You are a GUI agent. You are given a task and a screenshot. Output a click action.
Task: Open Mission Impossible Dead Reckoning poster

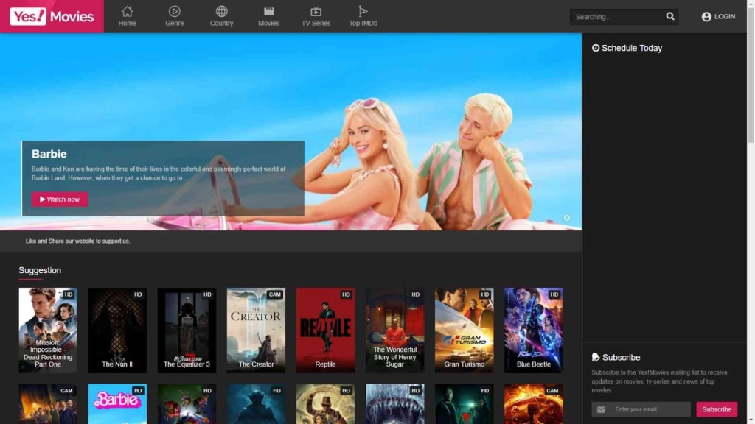click(48, 330)
